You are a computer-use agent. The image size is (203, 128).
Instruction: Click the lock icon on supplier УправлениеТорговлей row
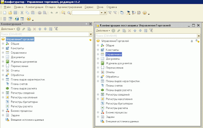192,41
